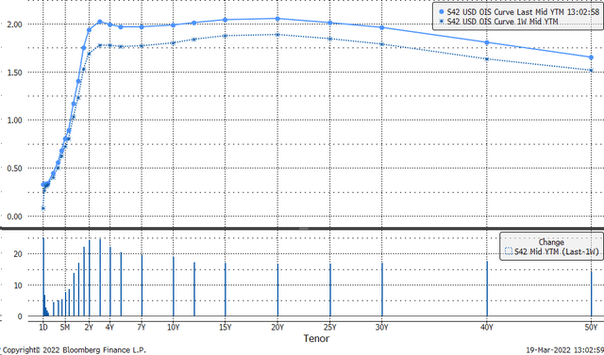Click the 1.50 y-axis value

coord(15,73)
